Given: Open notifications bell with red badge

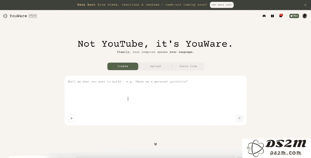Looking at the screenshot, I should (281, 16).
